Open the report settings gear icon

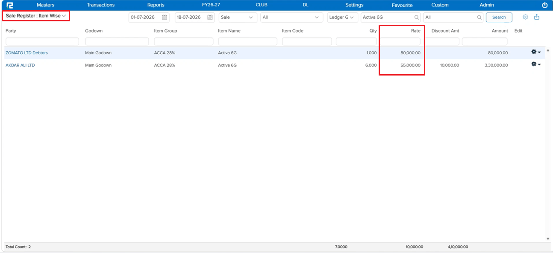525,17
